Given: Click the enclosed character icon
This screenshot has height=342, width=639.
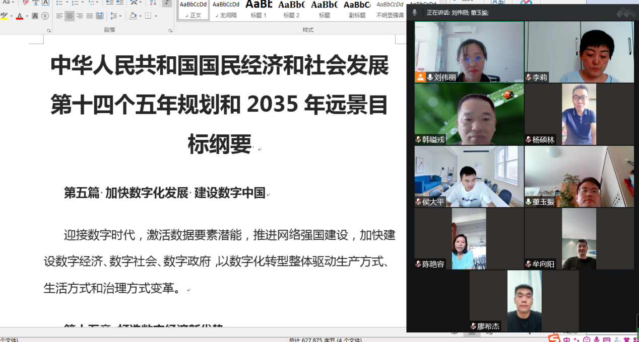Looking at the screenshot, I should (45, 16).
